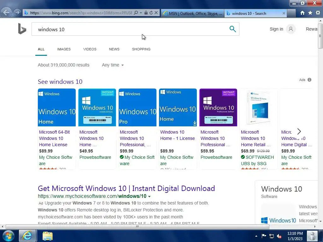This screenshot has height=242, width=323.
Task: Click the Windows 10 logo in the side panel
Action: (278, 220)
